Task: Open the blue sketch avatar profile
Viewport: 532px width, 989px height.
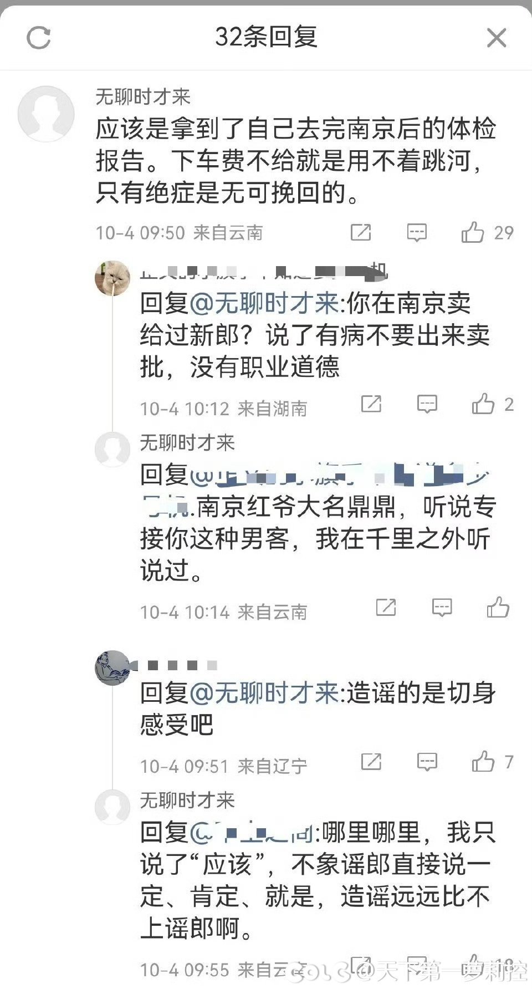Action: click(x=112, y=667)
